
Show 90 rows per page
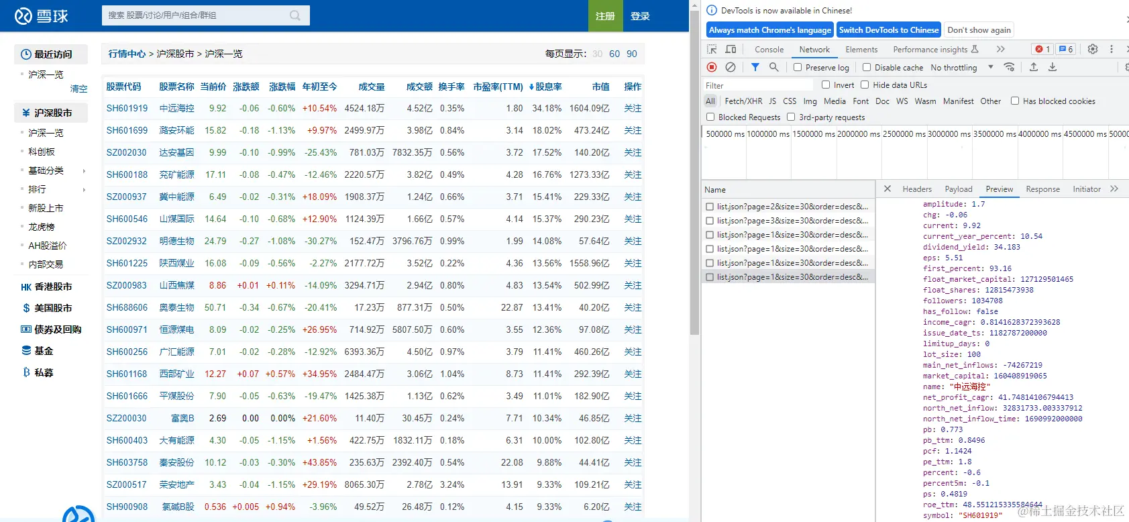click(x=632, y=54)
